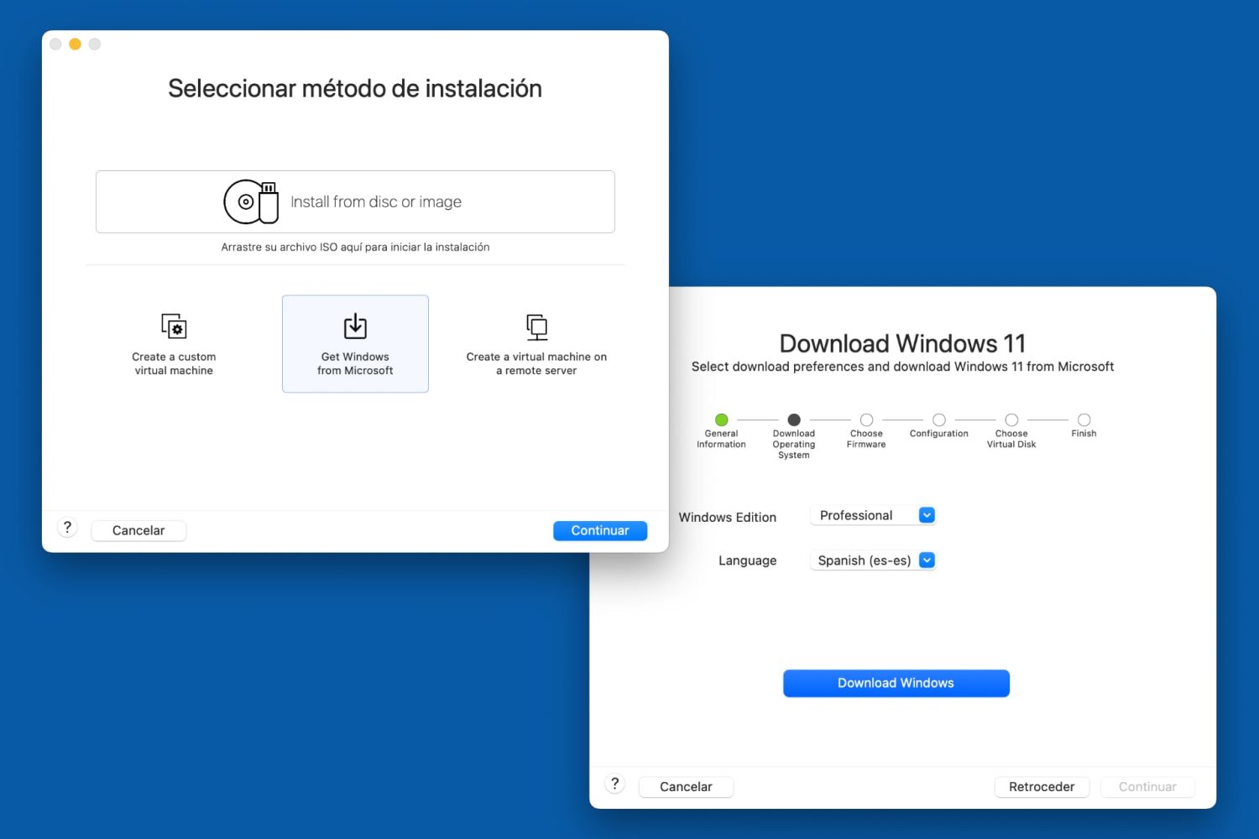Click the 'Arrastre su archivo ISO aquí' text
The height and width of the screenshot is (839, 1259).
[355, 248]
